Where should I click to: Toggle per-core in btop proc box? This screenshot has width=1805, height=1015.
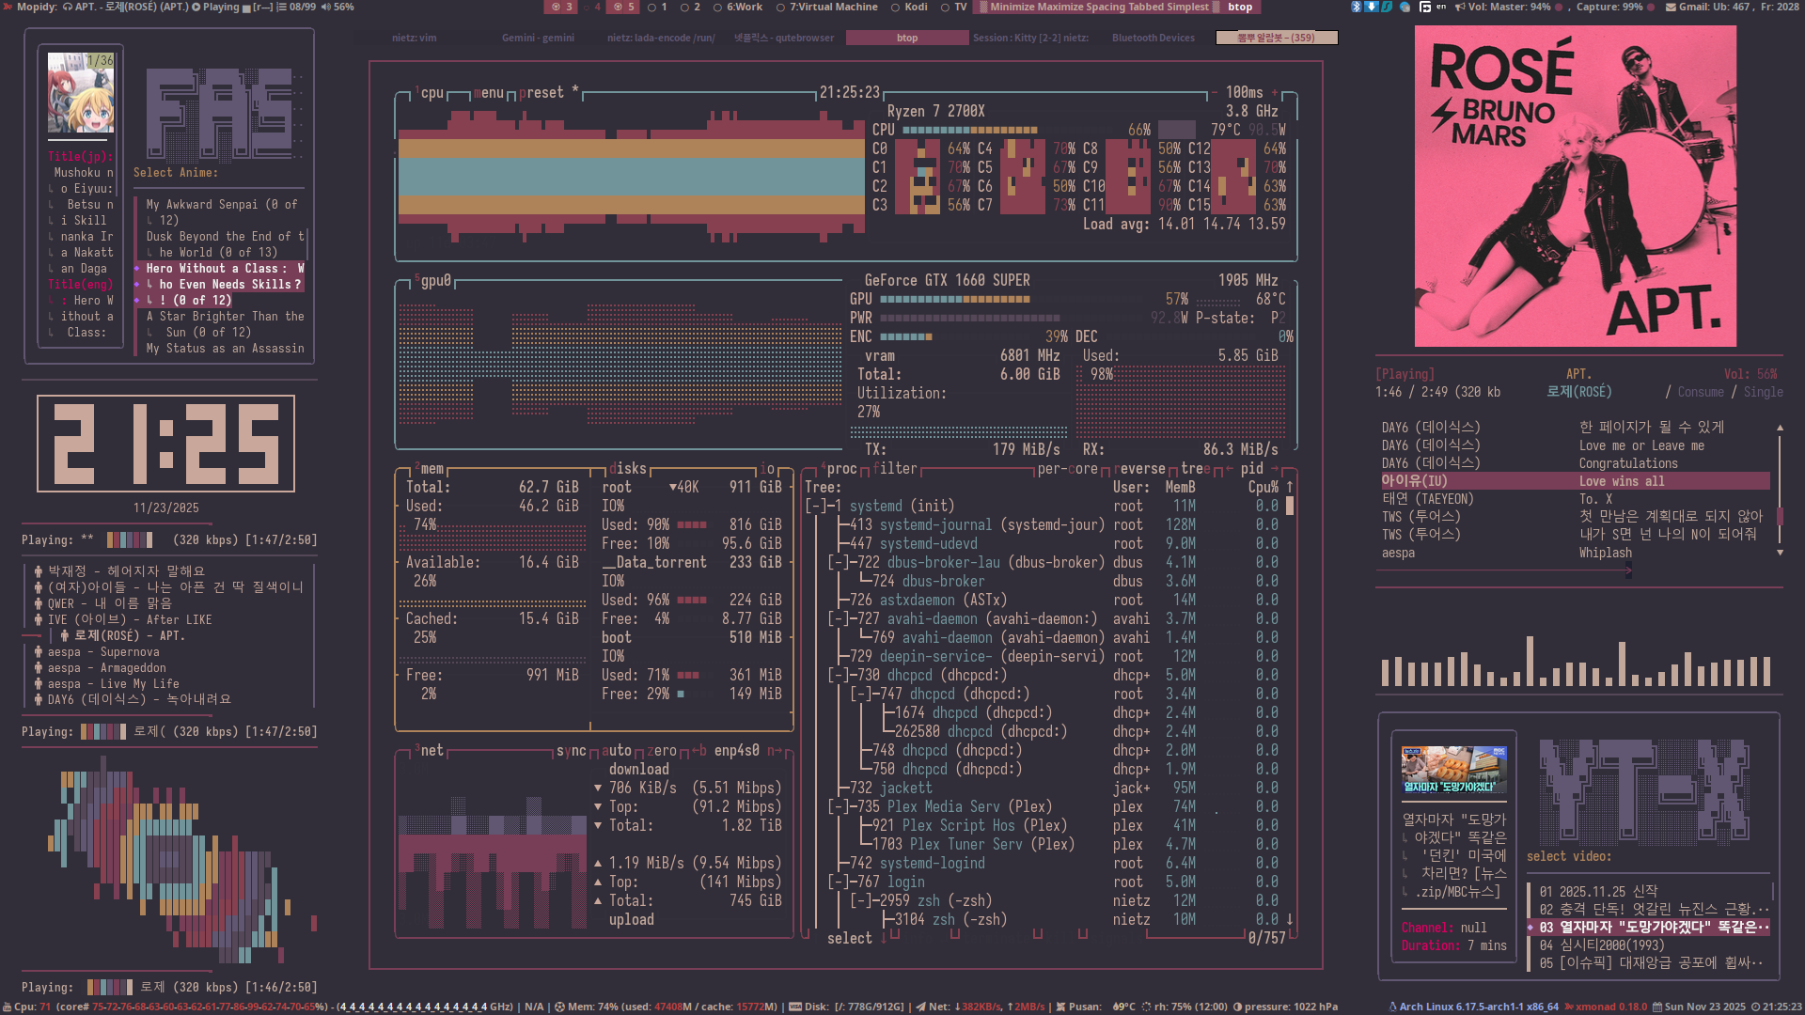click(1068, 468)
